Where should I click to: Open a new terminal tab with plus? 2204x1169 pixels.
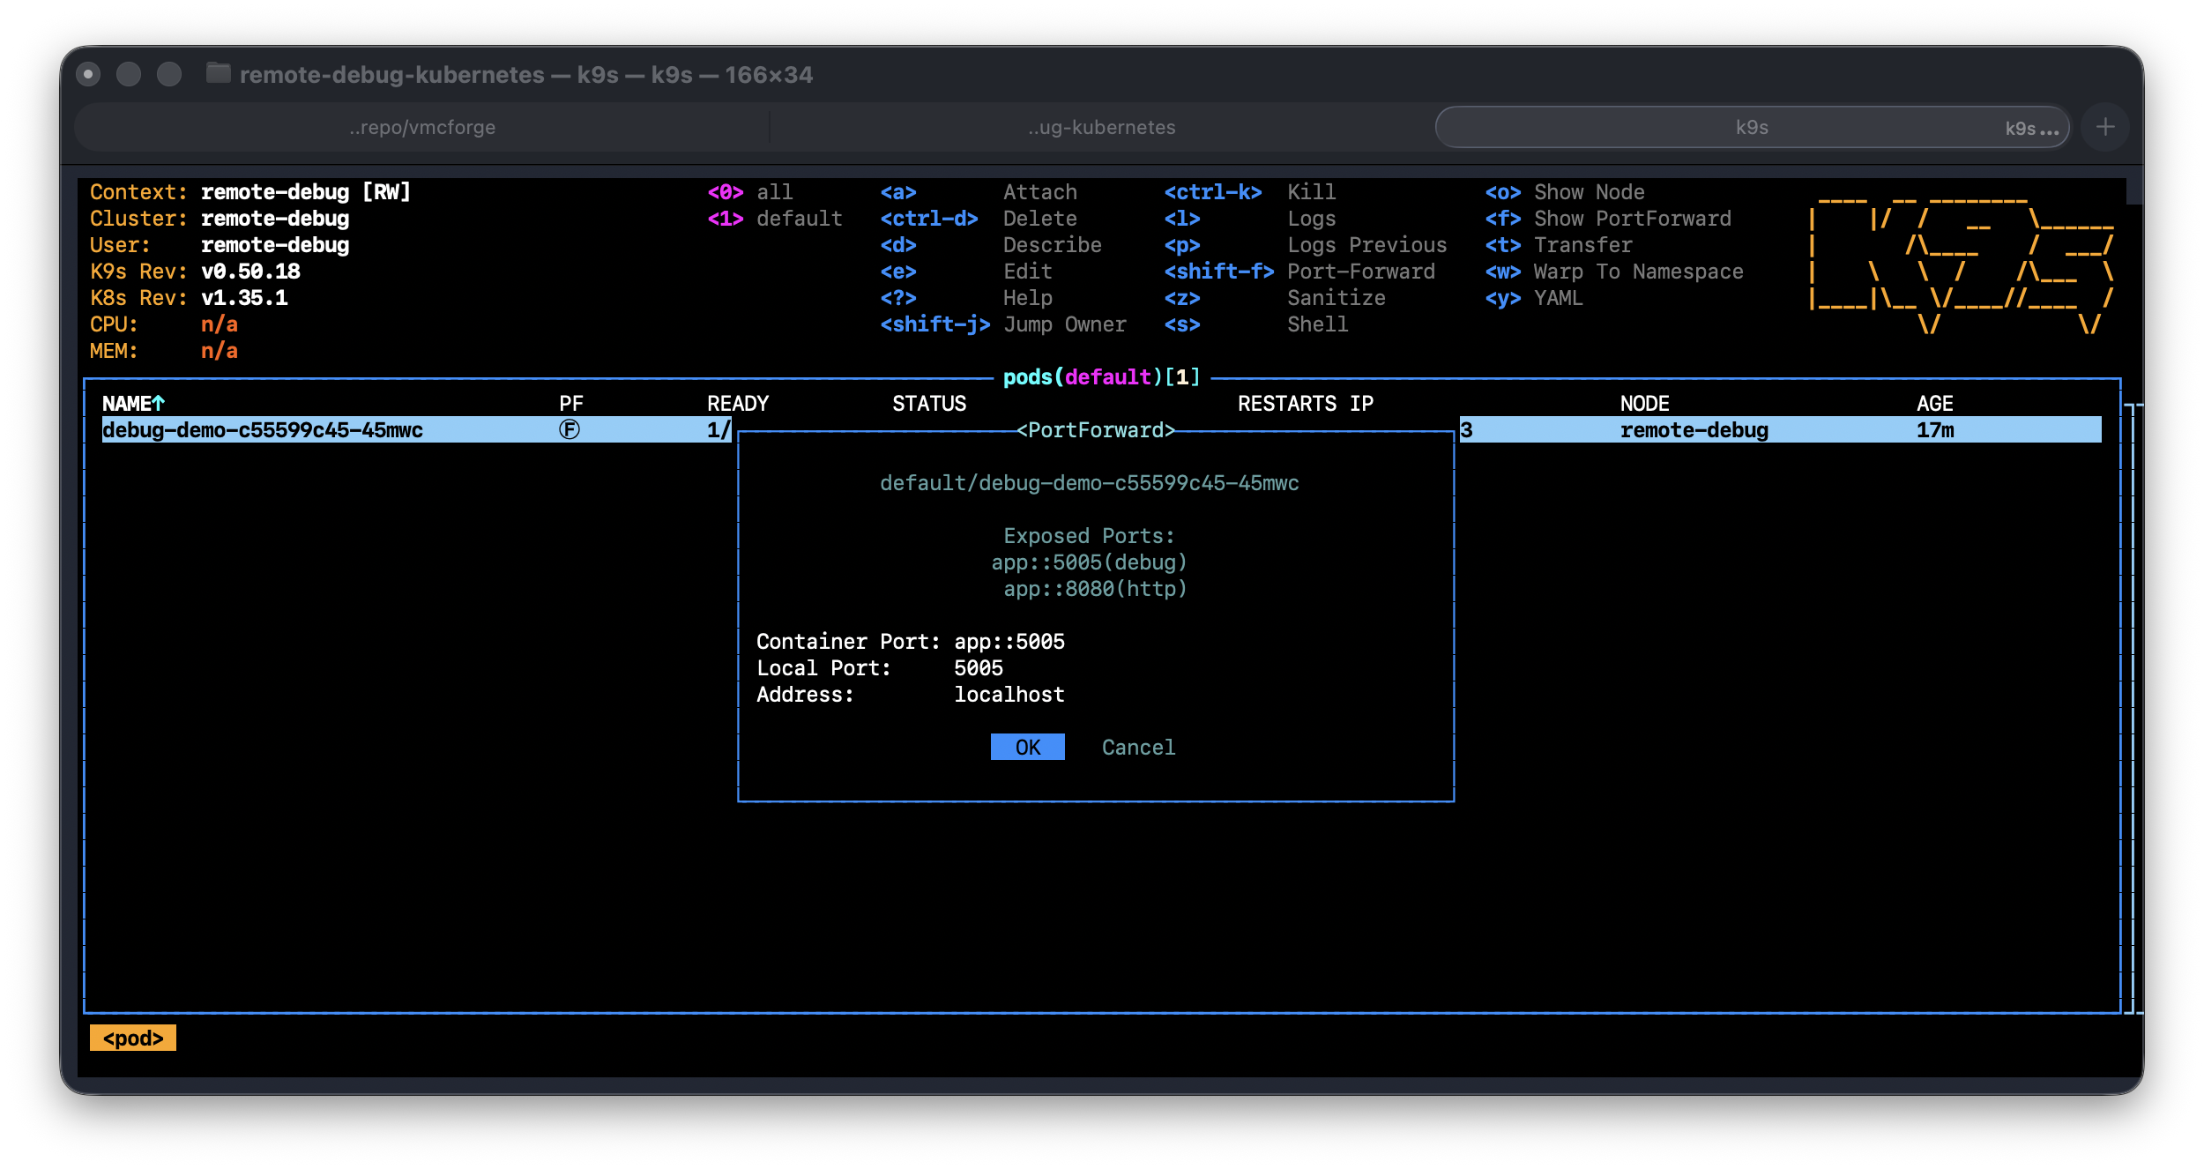coord(2105,127)
